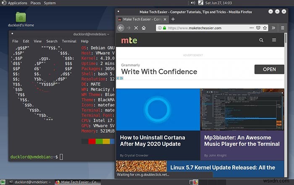The height and width of the screenshot is (185, 294).
Task: Open new tab with plus button
Action: 173,19
